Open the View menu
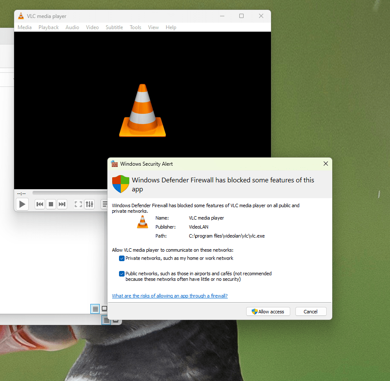390x381 pixels. 153,27
